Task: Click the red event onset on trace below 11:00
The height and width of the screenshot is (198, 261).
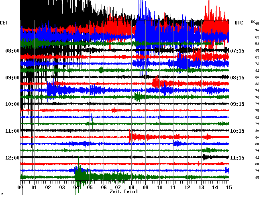Action: coord(130,137)
